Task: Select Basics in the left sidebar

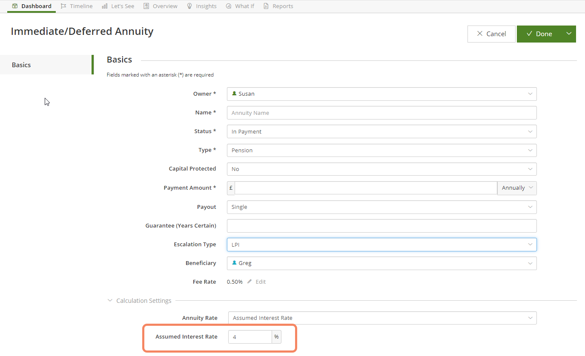Action: tap(46, 65)
